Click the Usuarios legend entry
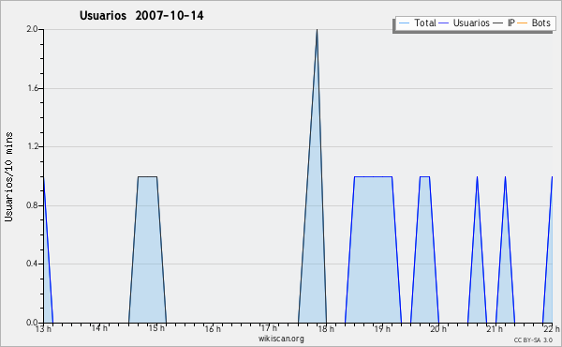This screenshot has width=562, height=347. [x=465, y=23]
